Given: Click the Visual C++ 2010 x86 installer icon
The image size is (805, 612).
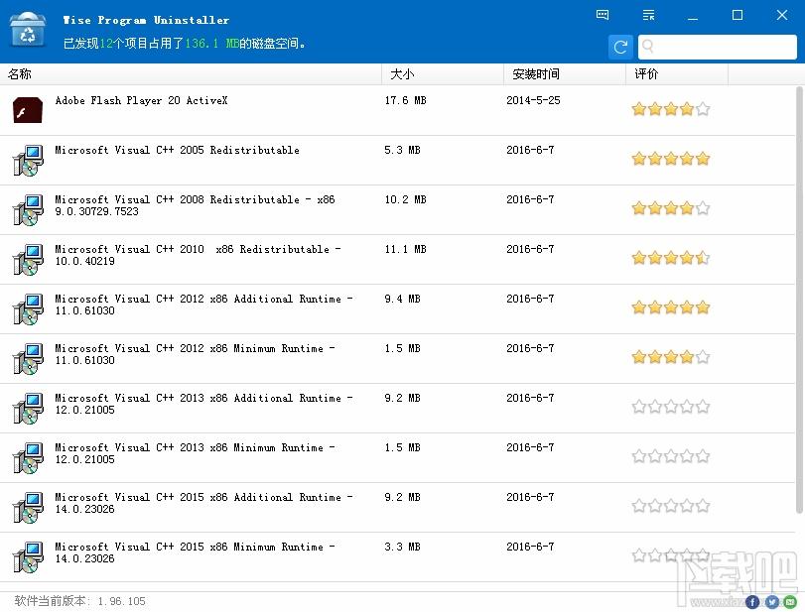Looking at the screenshot, I should 28,259.
